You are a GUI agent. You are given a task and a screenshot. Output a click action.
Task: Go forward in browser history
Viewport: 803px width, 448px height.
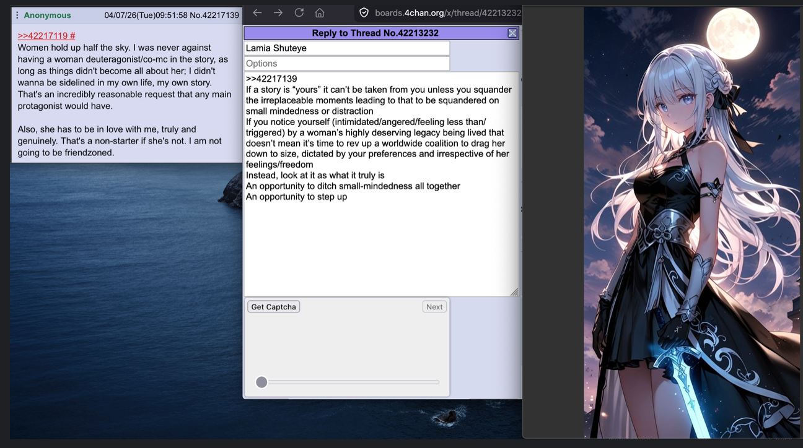278,13
